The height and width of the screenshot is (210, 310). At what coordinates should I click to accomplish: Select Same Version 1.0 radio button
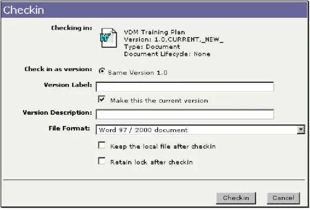click(x=102, y=71)
